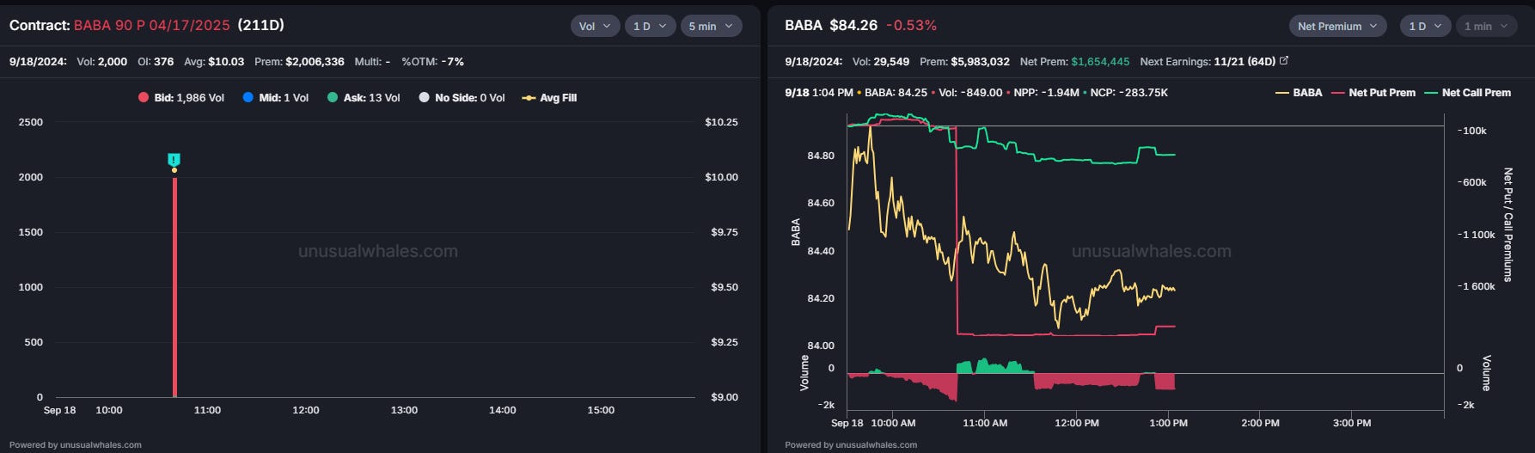This screenshot has height=453, width=1535.
Task: Click the %OTM: -7% stat
Action: [432, 62]
